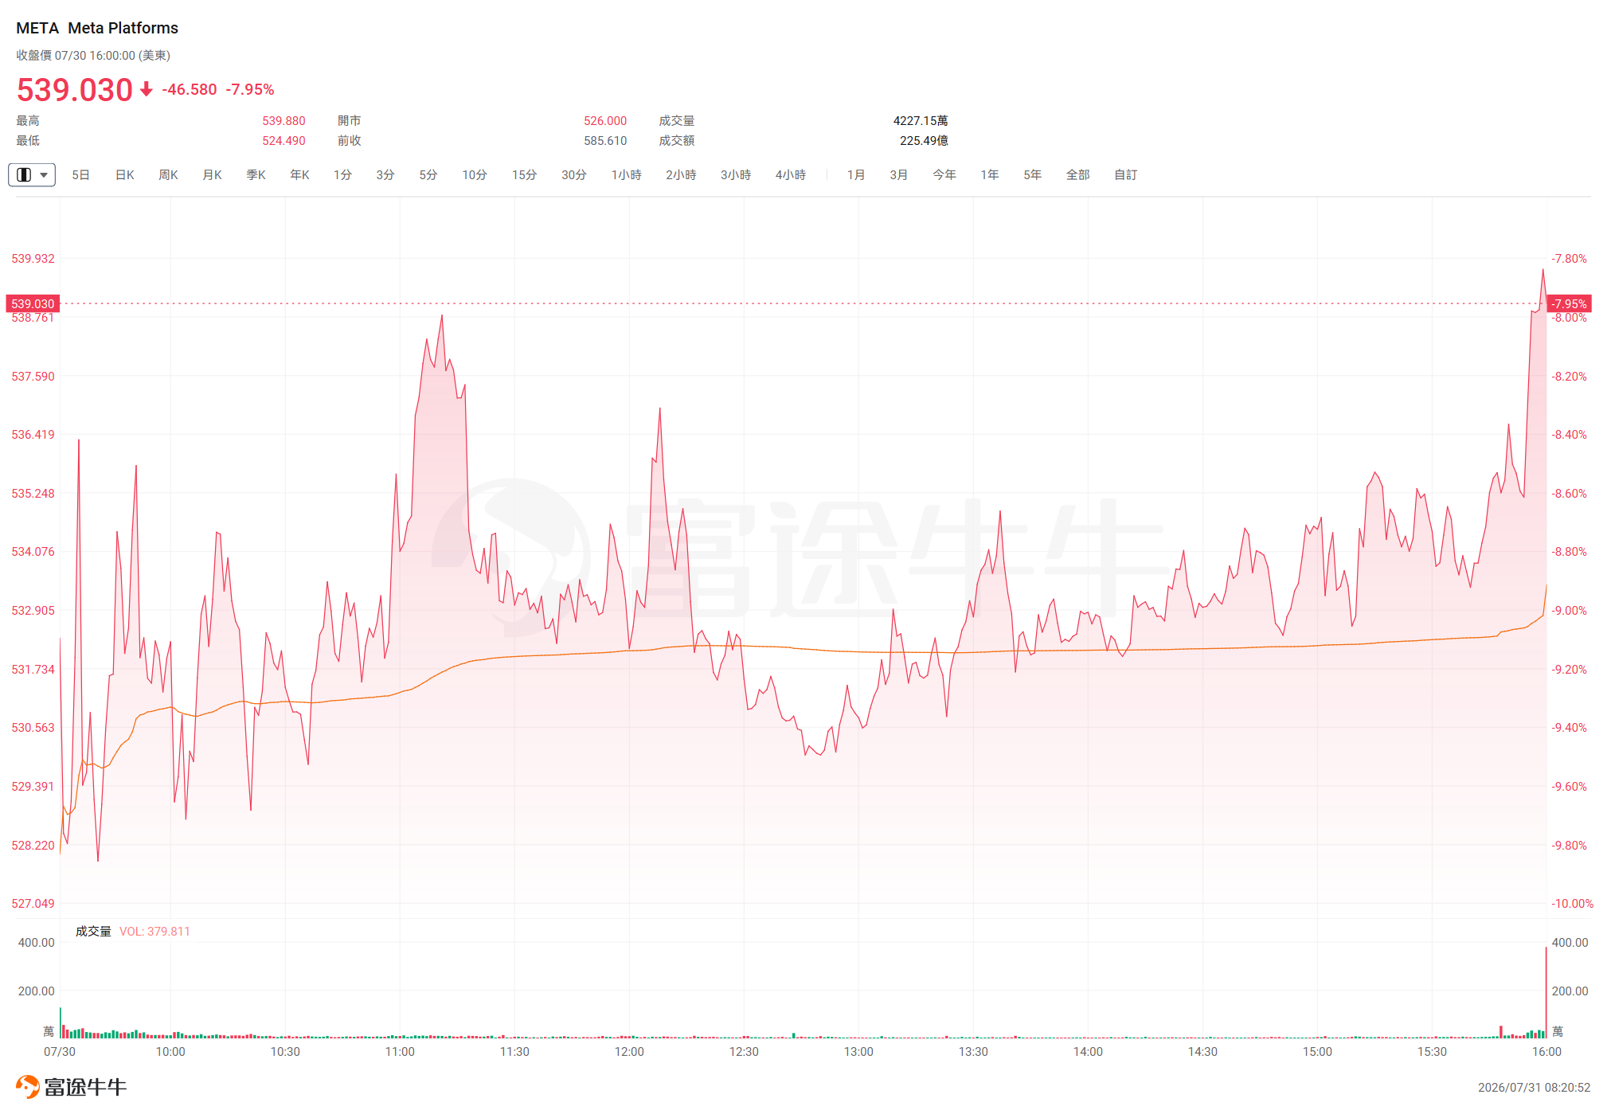Select the 15分 interval
Image resolution: width=1607 pixels, height=1114 pixels.
(x=524, y=174)
